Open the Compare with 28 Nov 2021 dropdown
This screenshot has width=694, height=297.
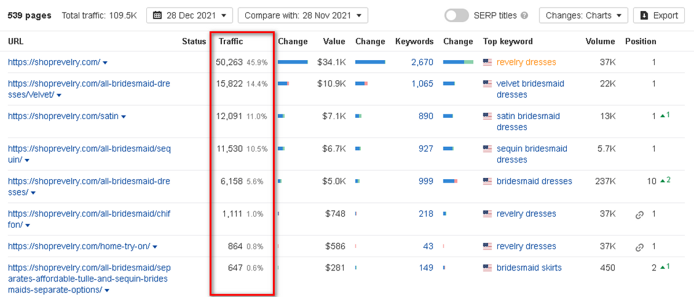[x=302, y=16]
